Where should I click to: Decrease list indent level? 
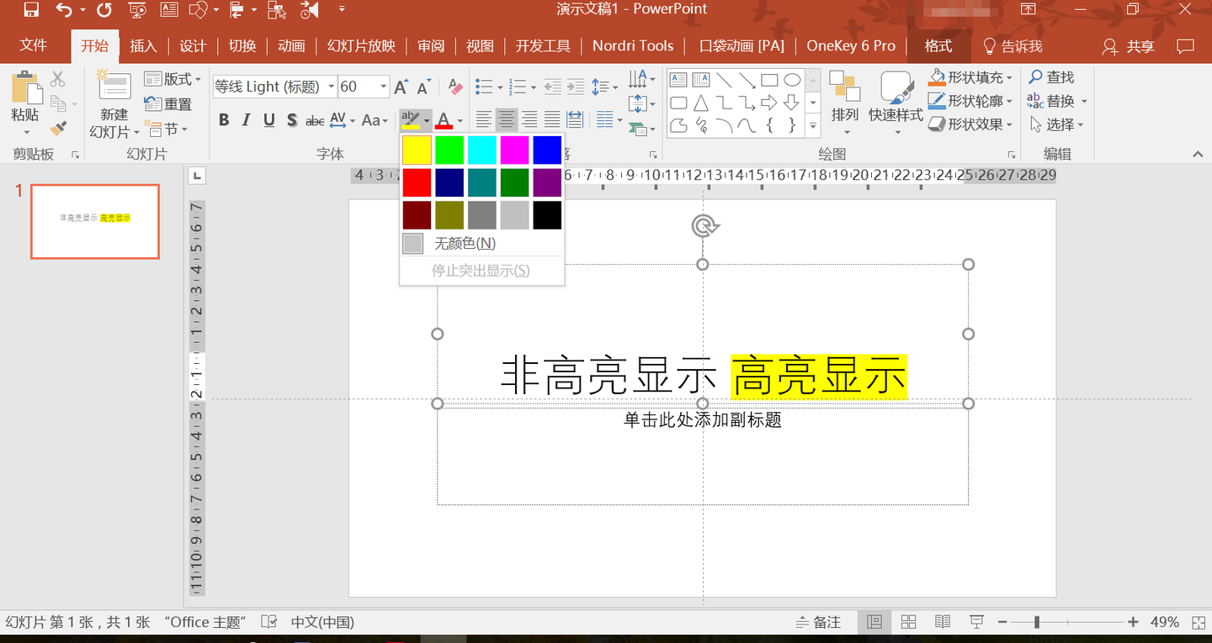pos(552,87)
